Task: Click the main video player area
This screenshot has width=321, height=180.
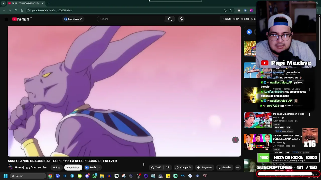Action: (x=124, y=91)
